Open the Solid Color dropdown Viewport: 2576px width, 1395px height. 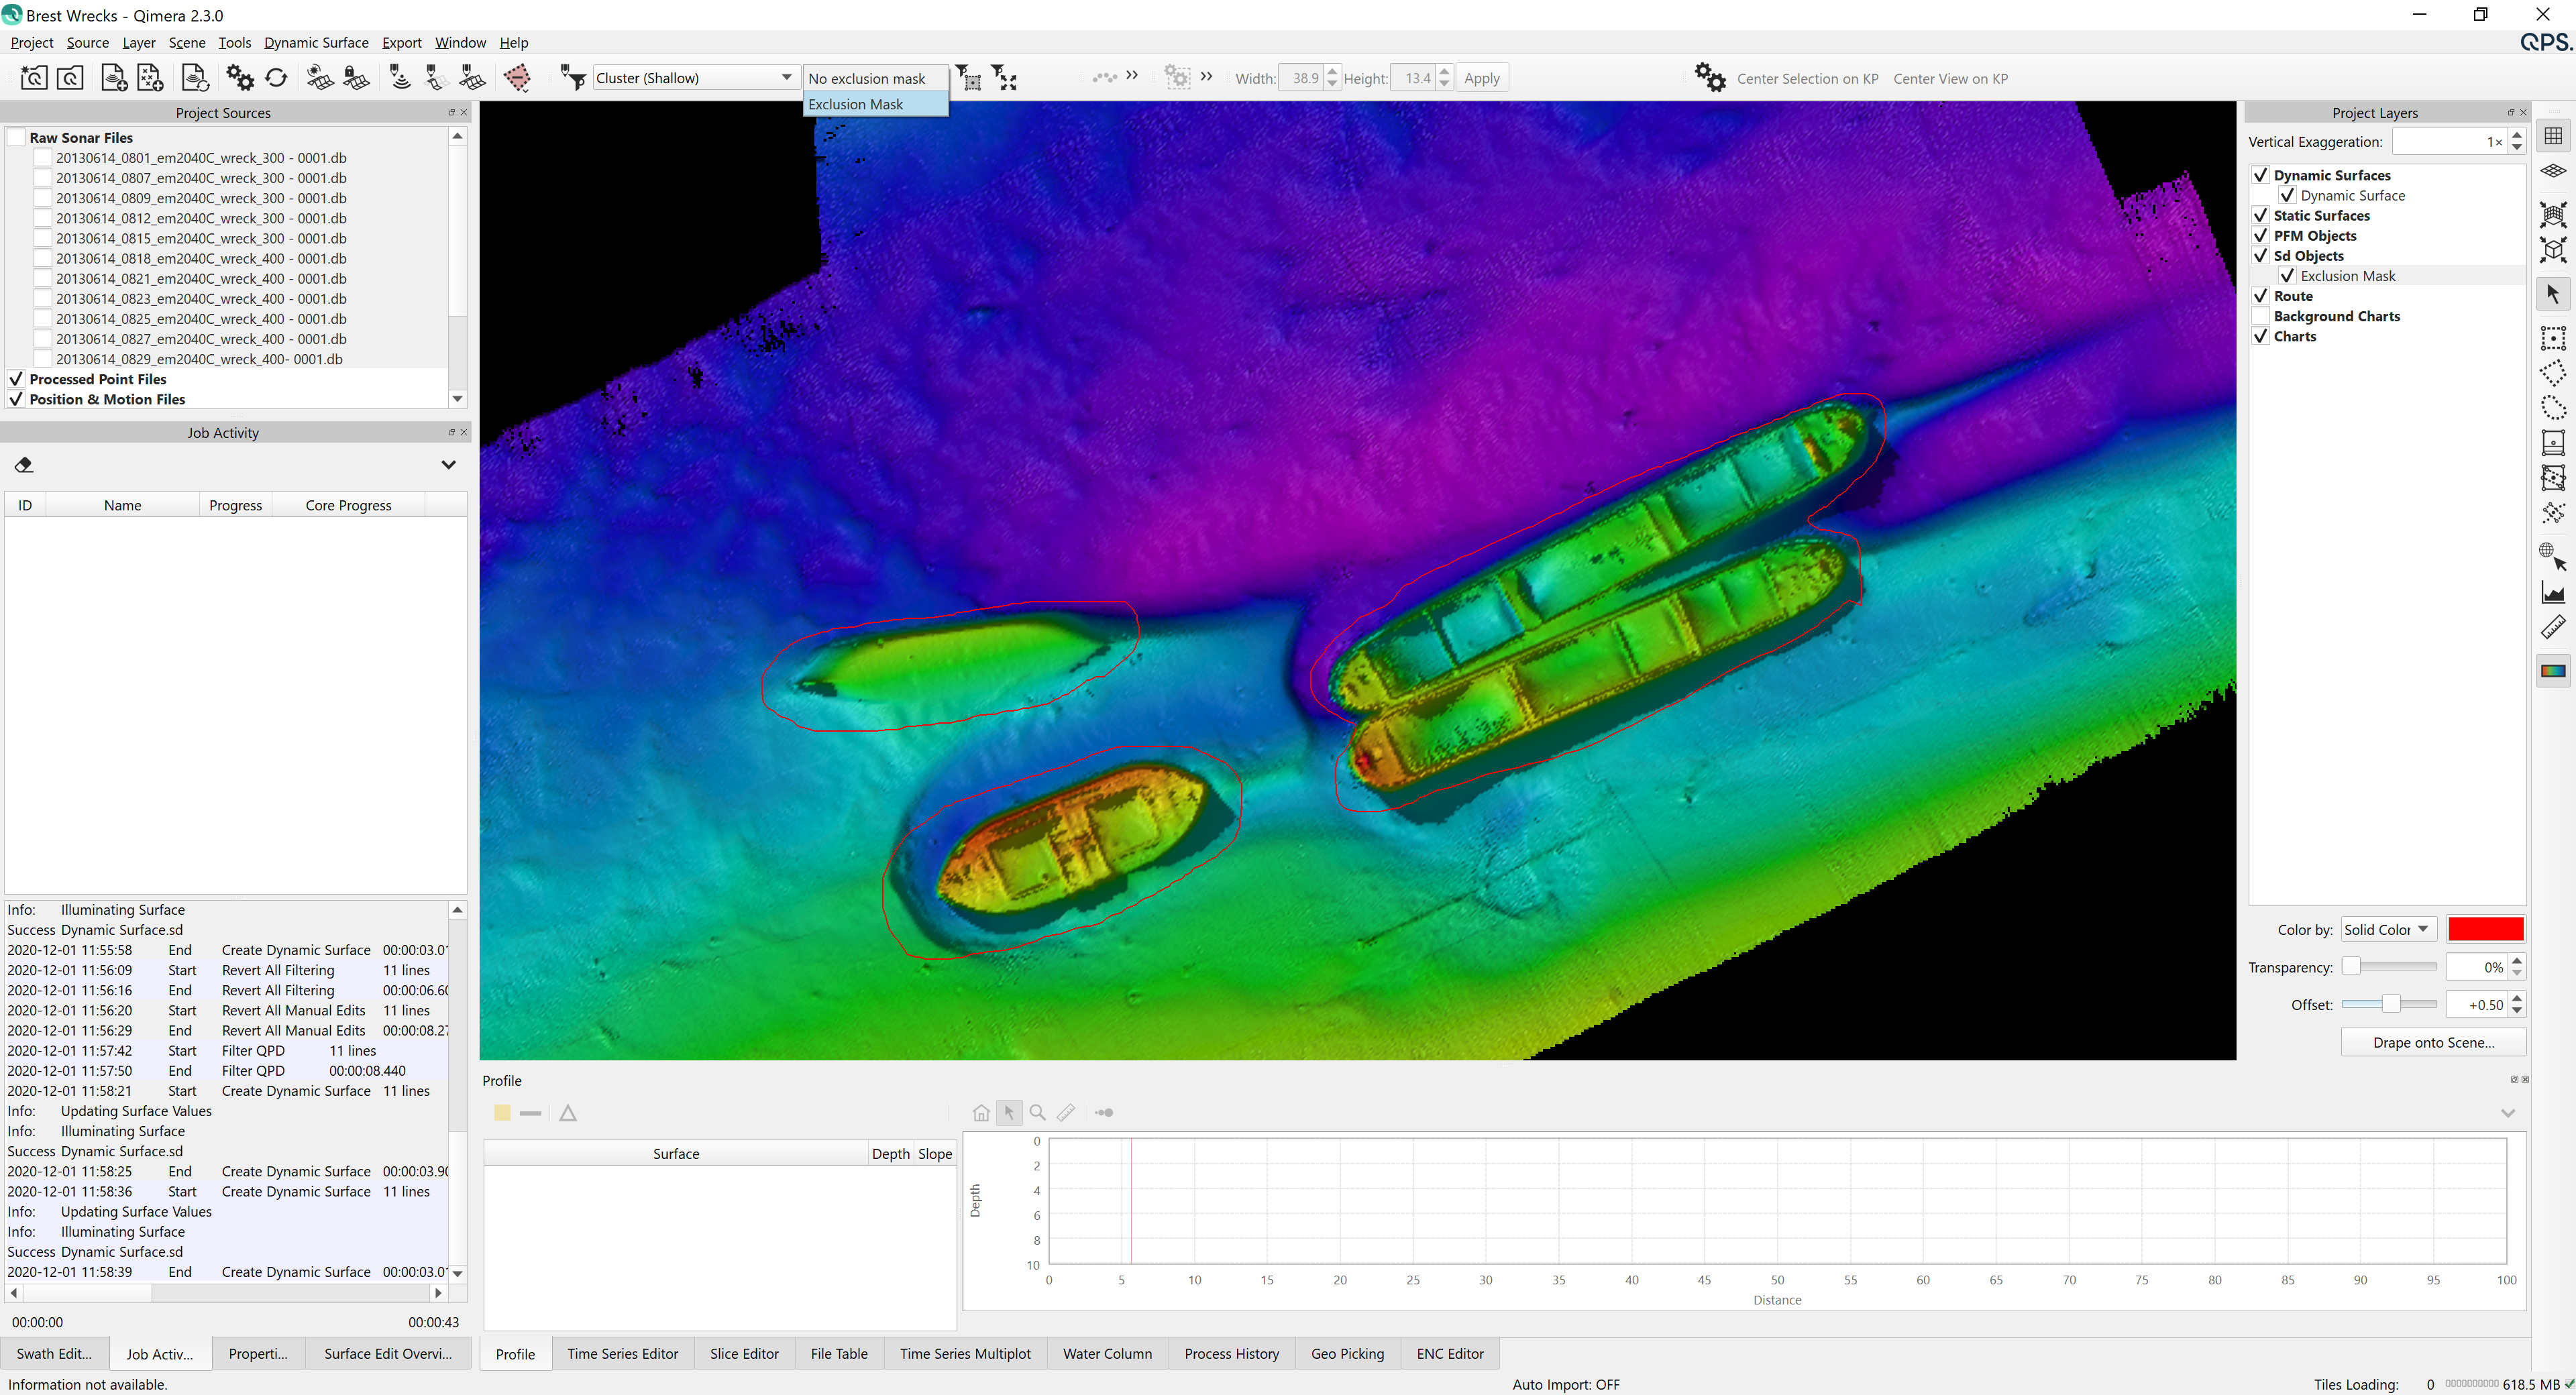pos(2386,930)
